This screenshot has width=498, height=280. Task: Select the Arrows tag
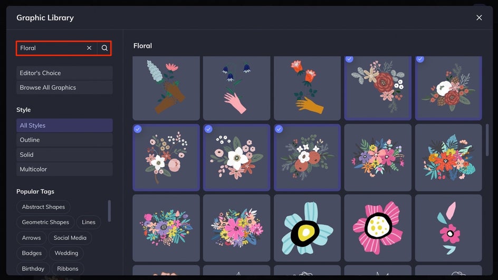32,238
